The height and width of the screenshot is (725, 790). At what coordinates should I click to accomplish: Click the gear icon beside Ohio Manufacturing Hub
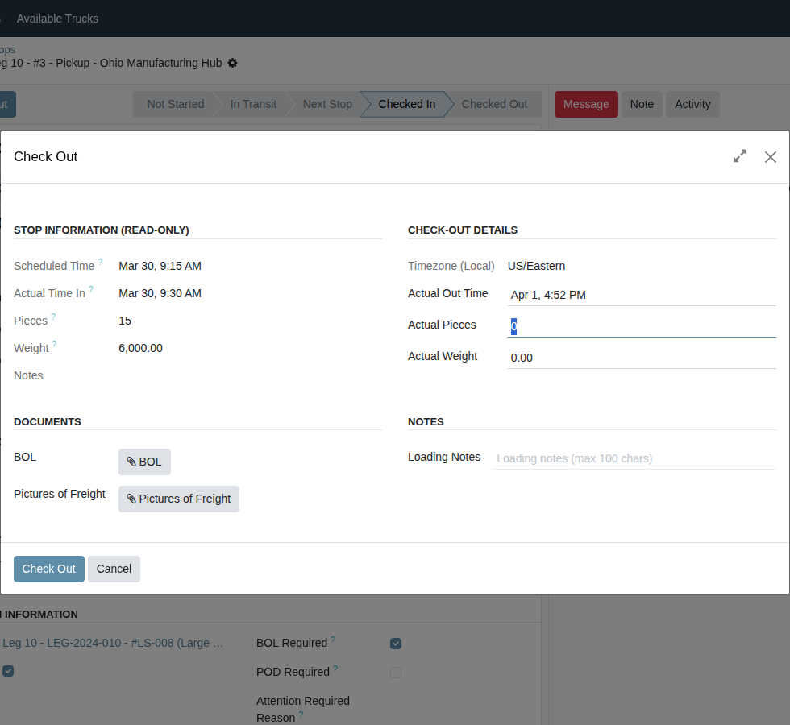click(x=232, y=63)
